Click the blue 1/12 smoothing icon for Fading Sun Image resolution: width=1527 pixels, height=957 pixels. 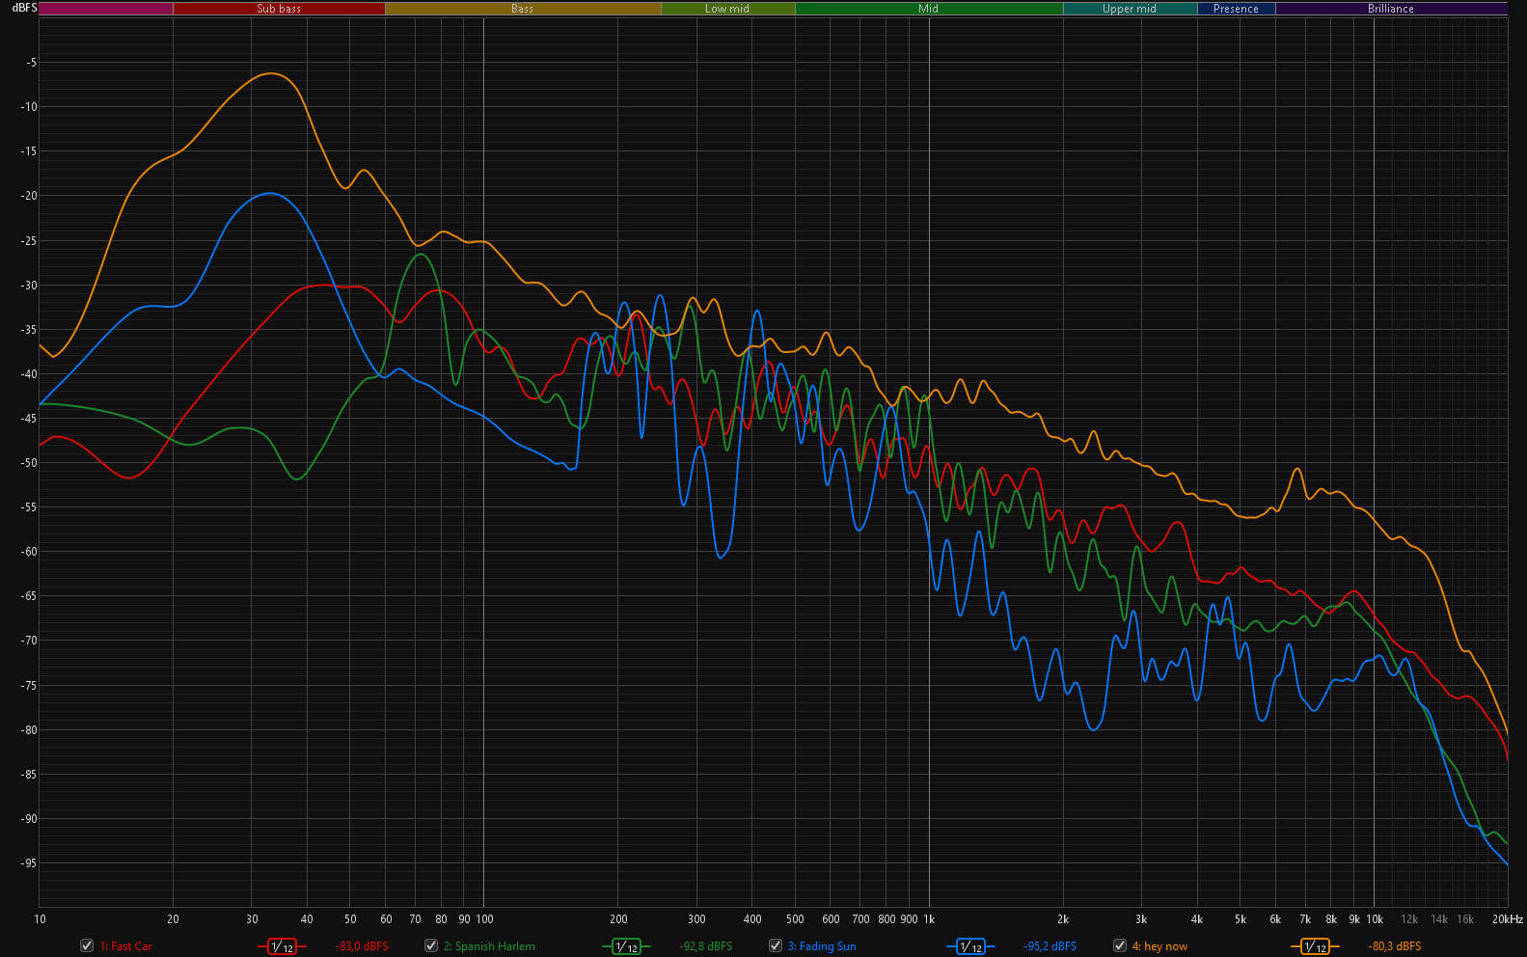click(x=970, y=946)
